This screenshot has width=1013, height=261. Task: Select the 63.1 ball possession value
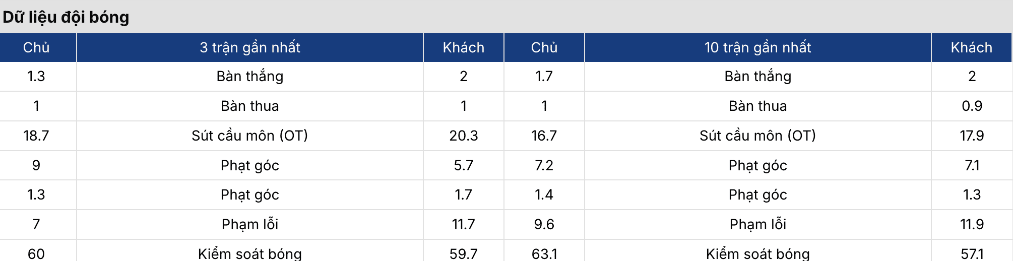tap(544, 253)
